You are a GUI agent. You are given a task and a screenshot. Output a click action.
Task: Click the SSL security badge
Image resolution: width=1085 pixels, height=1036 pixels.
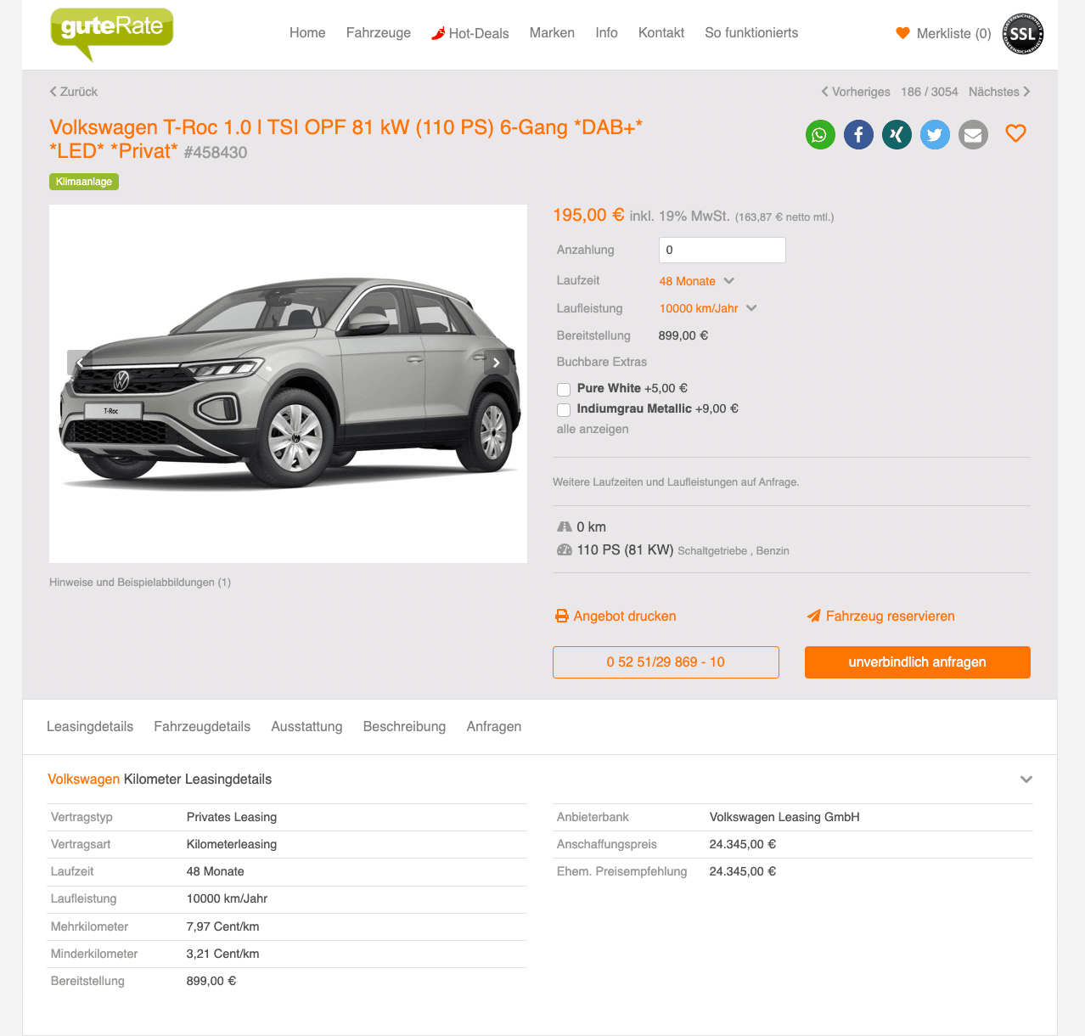point(1023,34)
